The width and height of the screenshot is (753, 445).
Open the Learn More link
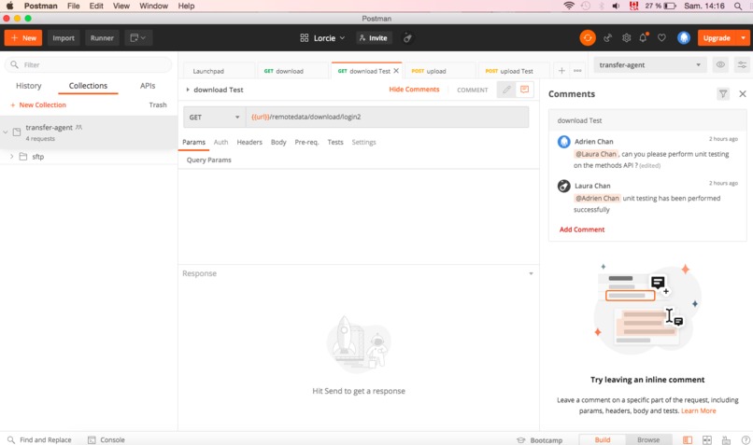pos(698,411)
